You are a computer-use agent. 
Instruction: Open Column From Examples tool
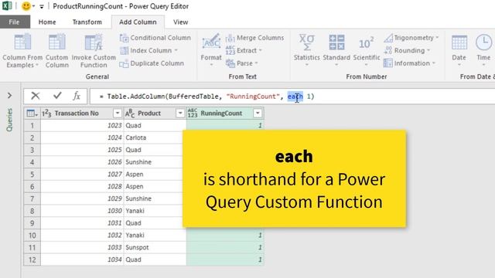pos(22,51)
